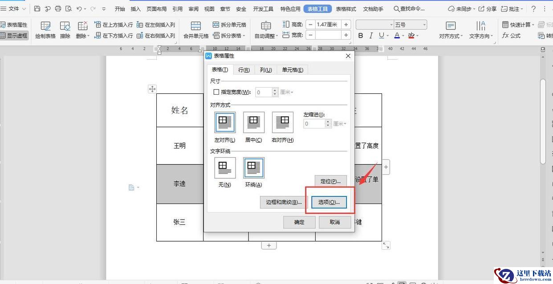This screenshot has height=284, width=553.
Task: Click 在下方插入行 insert row below
Action: tap(114, 36)
